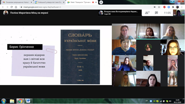Screen dimensions: 185x104
Task: Open the Windows Start menu
Action: 4,101
